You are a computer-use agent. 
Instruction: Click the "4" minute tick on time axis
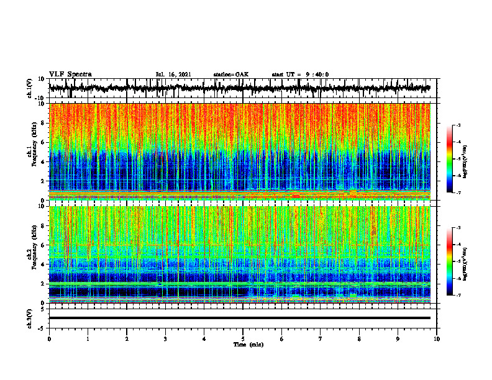(x=204, y=339)
